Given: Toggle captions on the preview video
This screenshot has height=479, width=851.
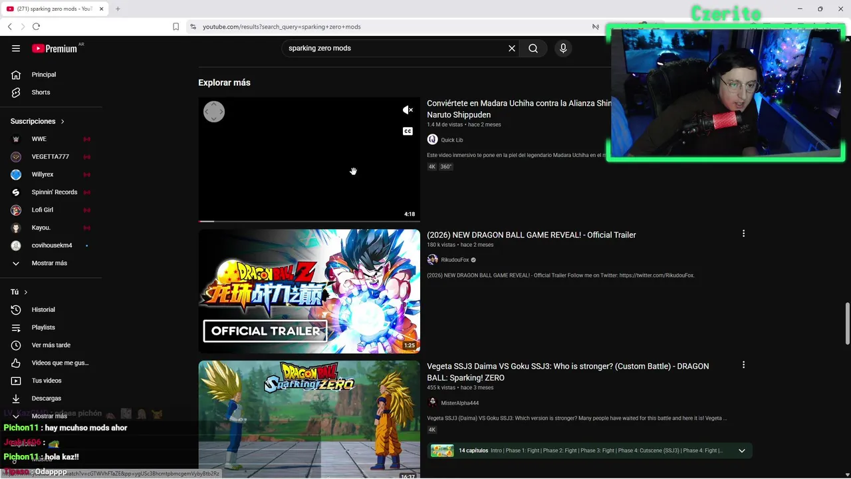Looking at the screenshot, I should click(x=408, y=131).
